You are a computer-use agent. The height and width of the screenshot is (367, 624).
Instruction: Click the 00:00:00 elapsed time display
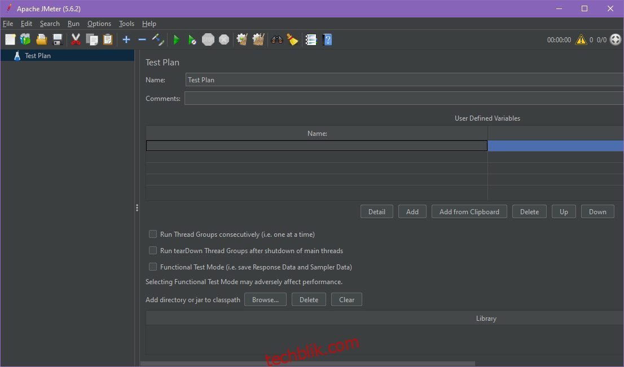(x=559, y=40)
